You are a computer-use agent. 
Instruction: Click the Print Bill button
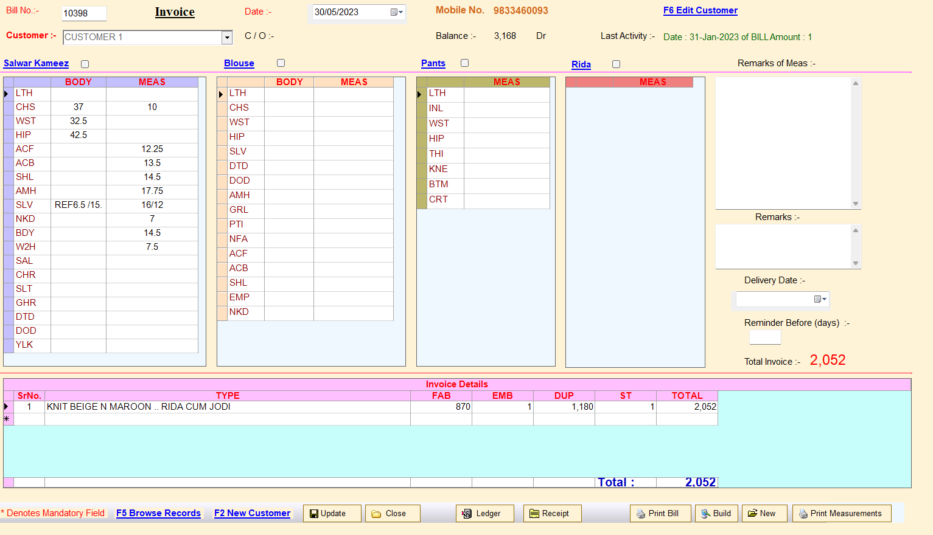(x=660, y=514)
